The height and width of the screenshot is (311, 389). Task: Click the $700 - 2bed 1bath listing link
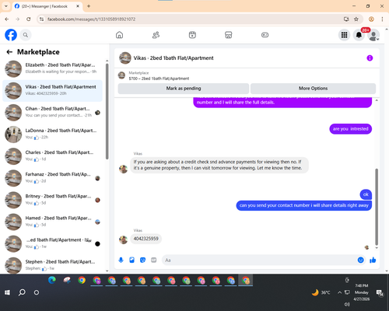point(159,79)
